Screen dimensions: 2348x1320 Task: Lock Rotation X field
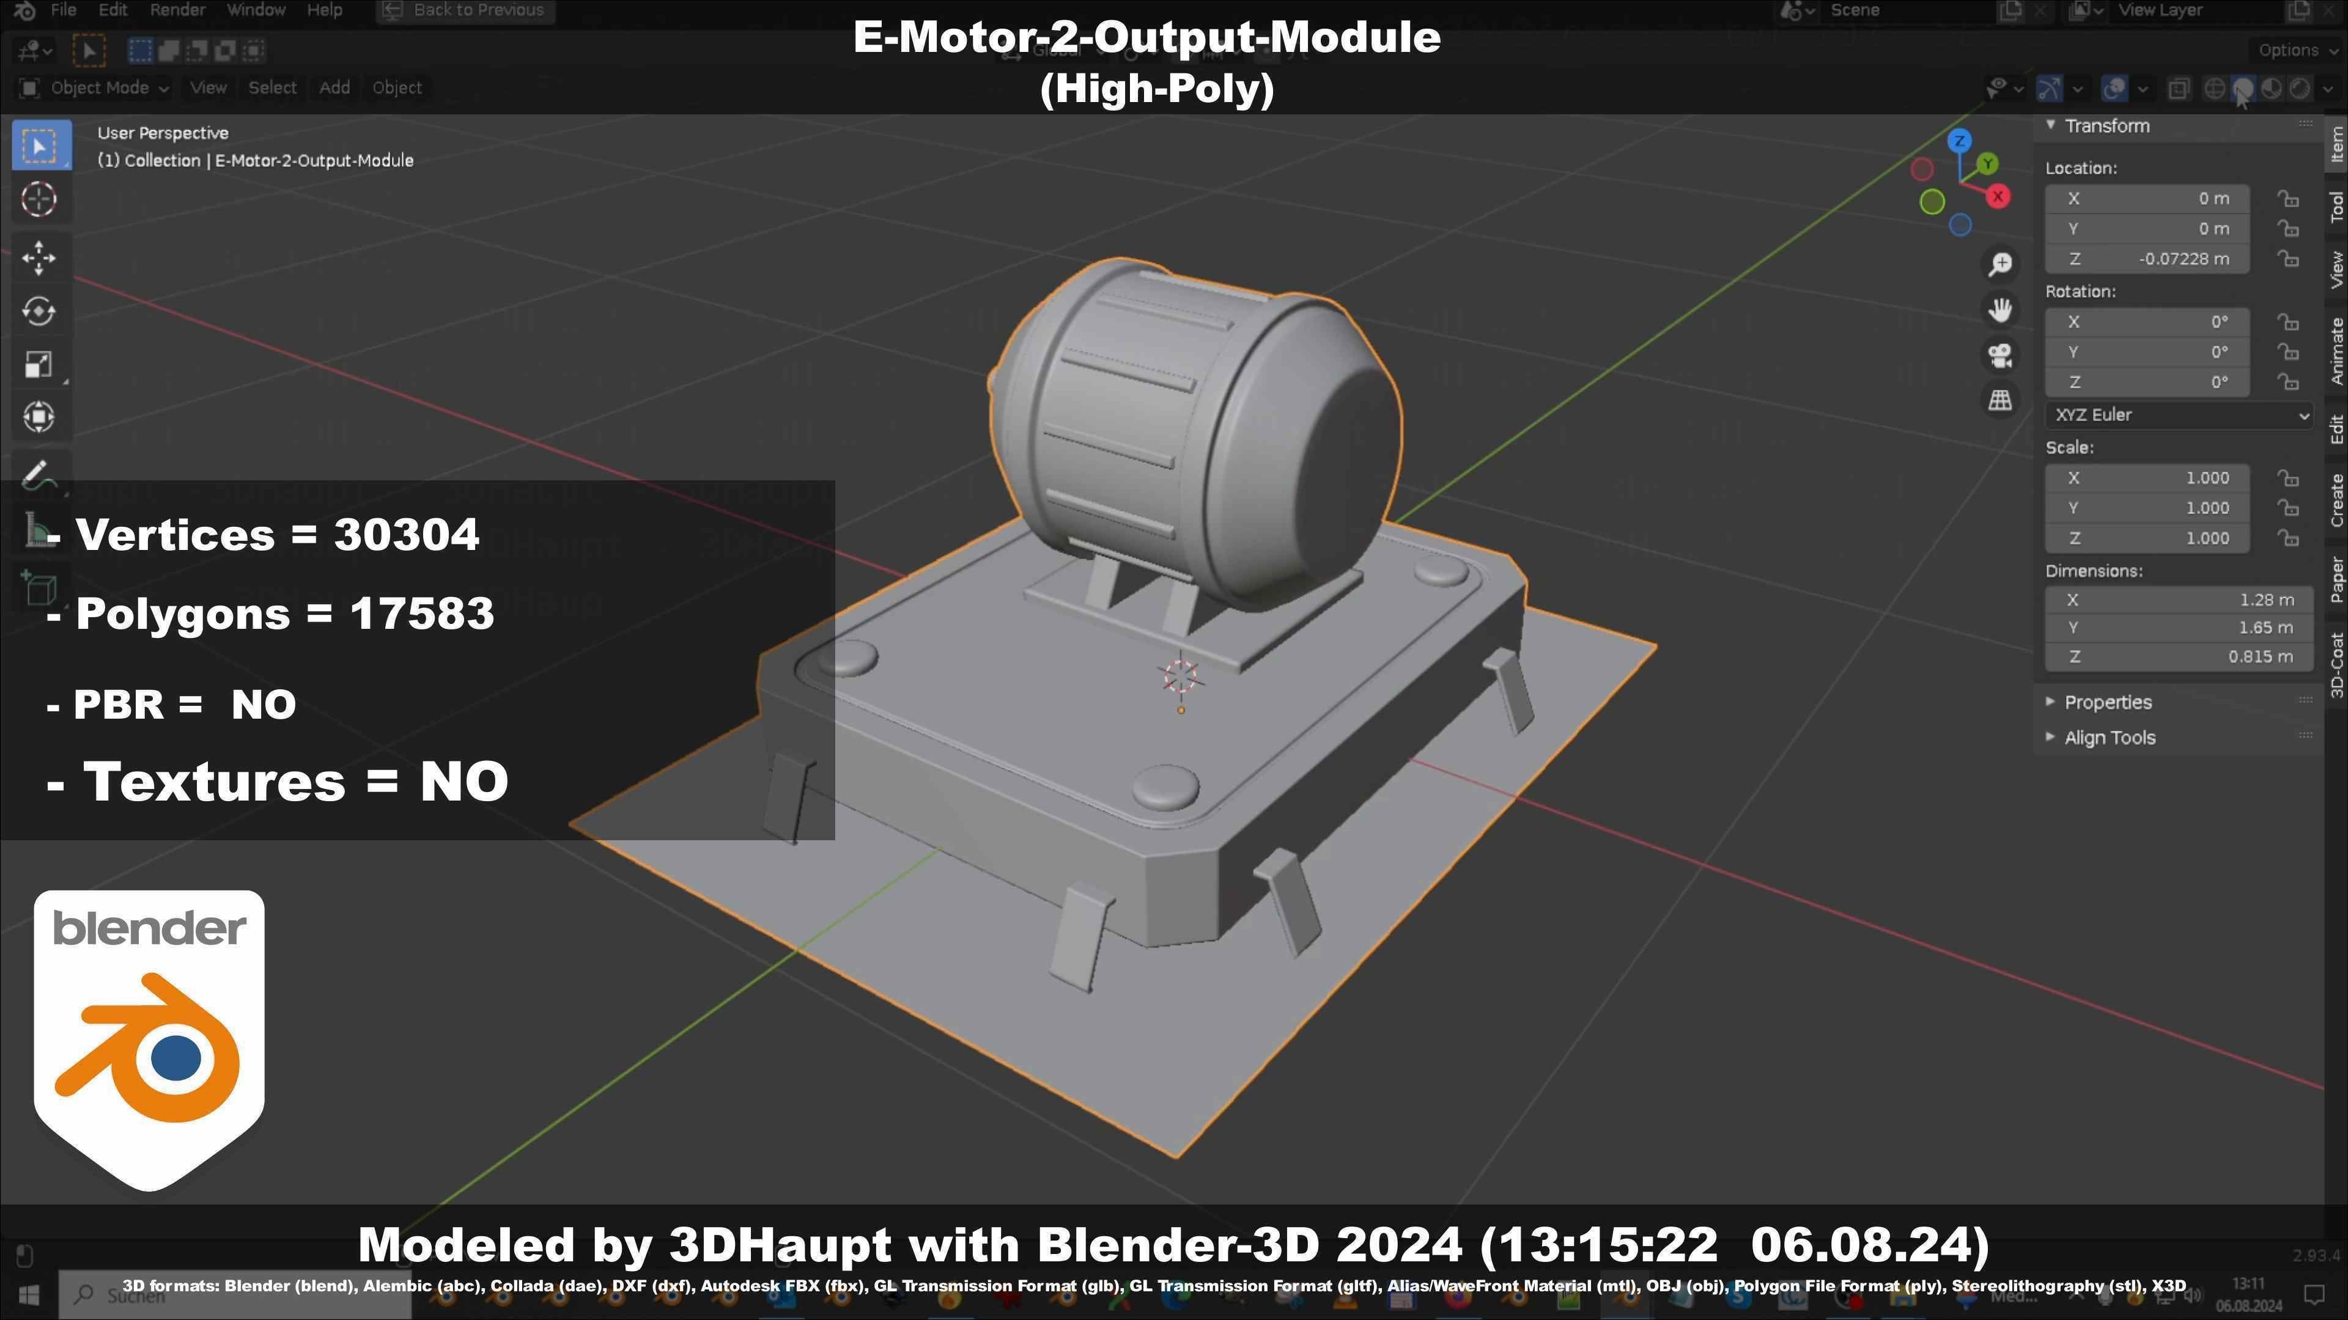(2288, 321)
